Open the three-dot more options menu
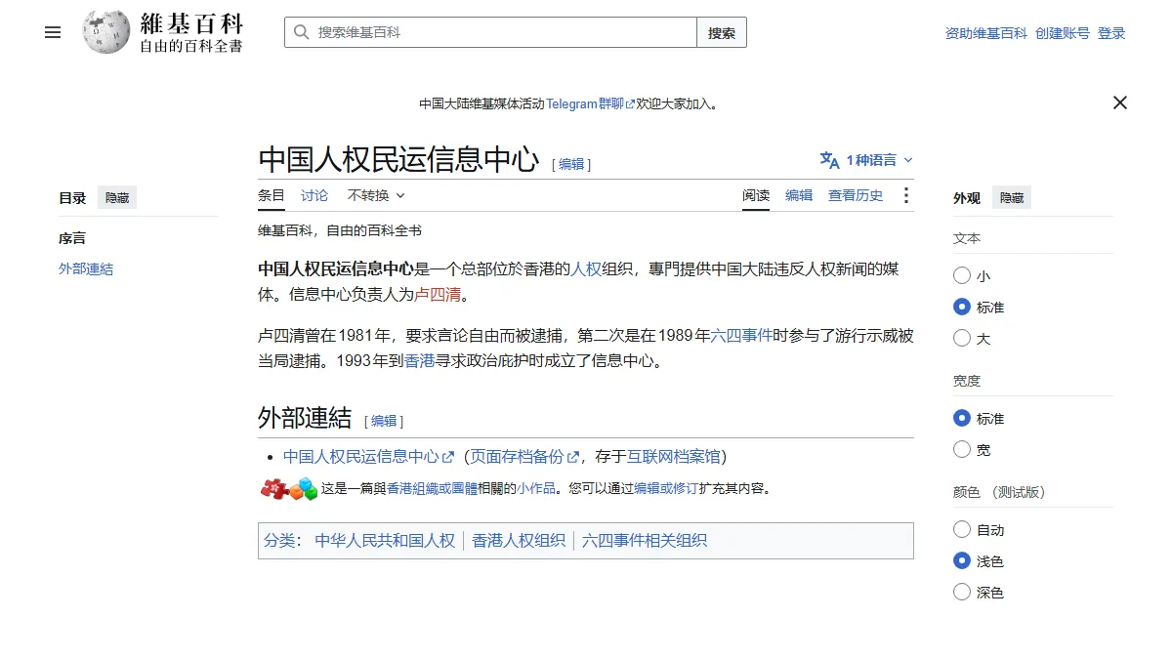The width and height of the screenshot is (1172, 659). [905, 195]
